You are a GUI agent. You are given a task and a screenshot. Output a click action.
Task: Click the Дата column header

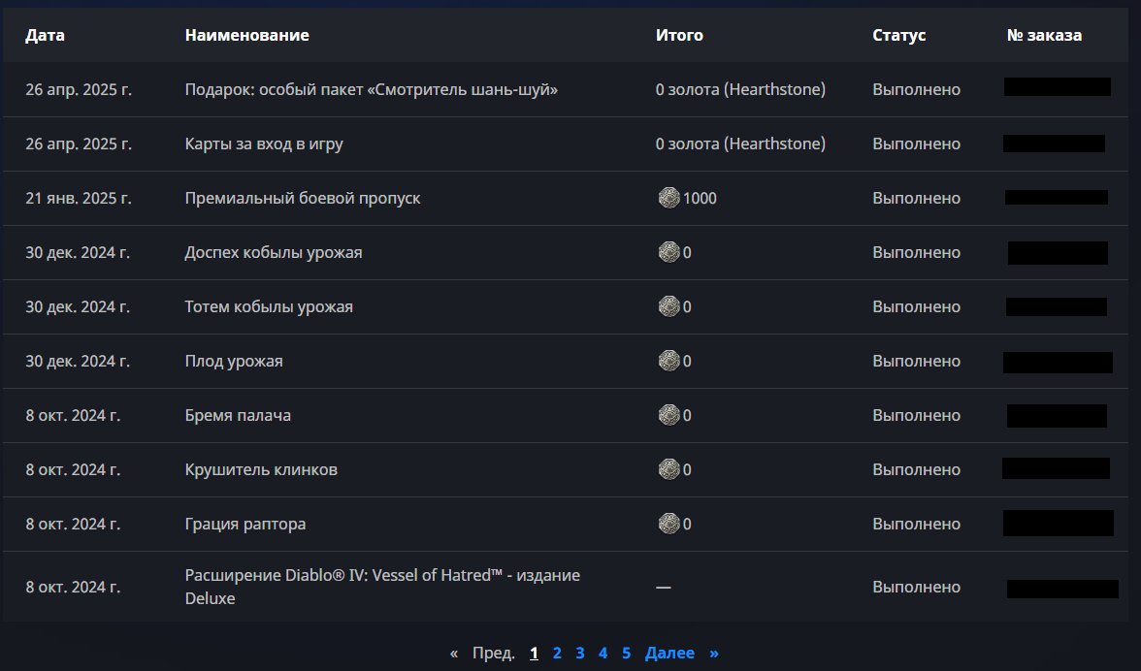point(45,35)
